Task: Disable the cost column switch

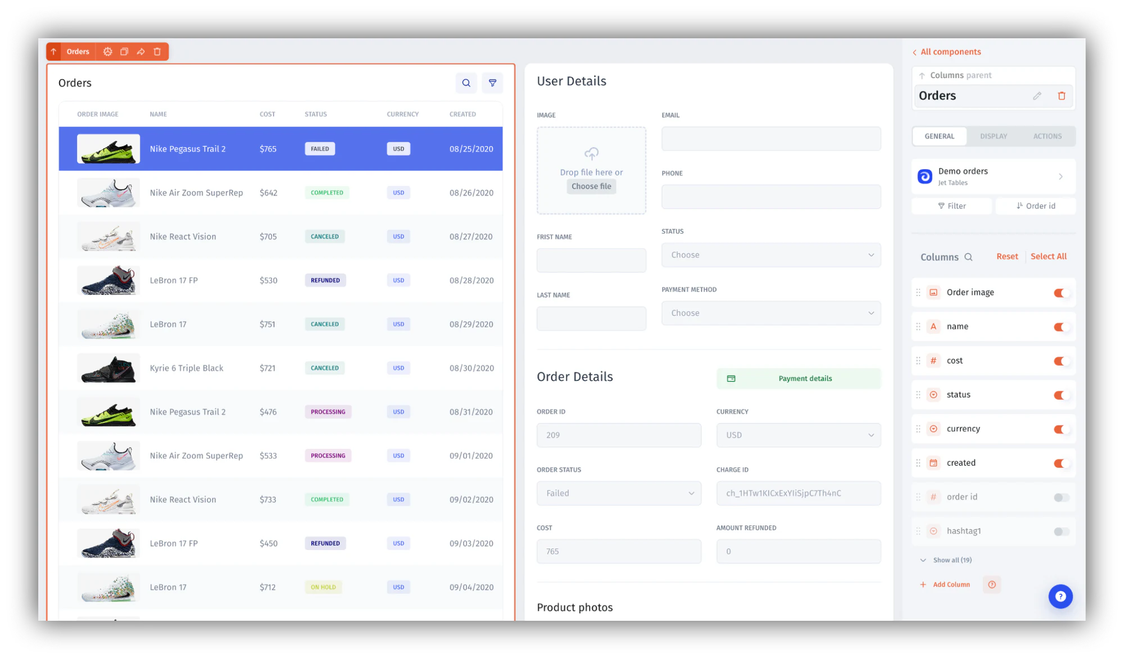Action: pyautogui.click(x=1060, y=361)
